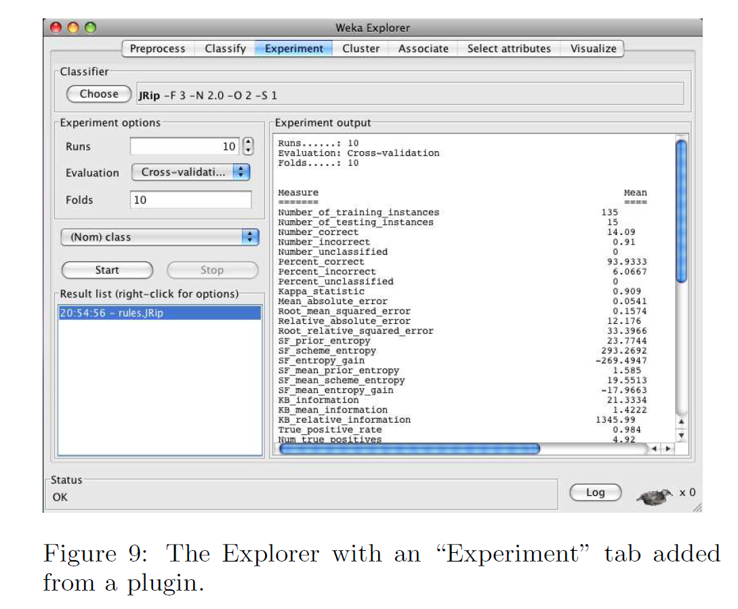Click the Evaluation: Cross-validation output line
This screenshot has width=738, height=609.
point(358,153)
